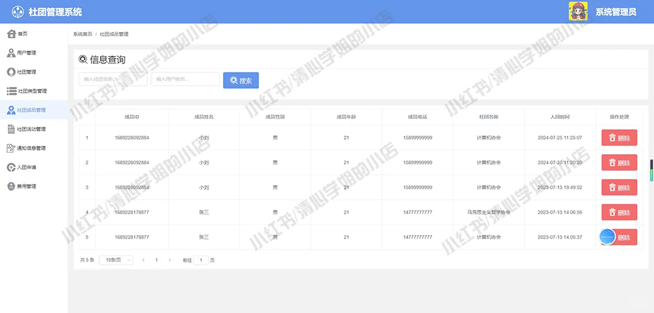Click the 用户管理 person icon
Screen dimensions: 654x313
pyautogui.click(x=12, y=53)
